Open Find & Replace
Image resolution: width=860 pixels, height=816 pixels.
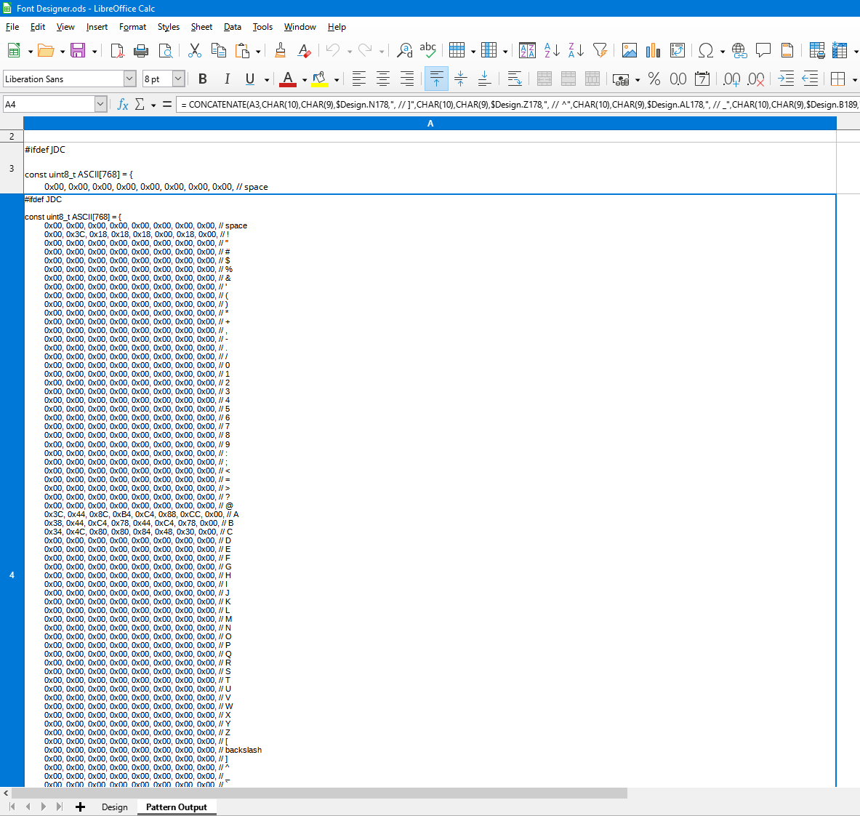coord(404,51)
